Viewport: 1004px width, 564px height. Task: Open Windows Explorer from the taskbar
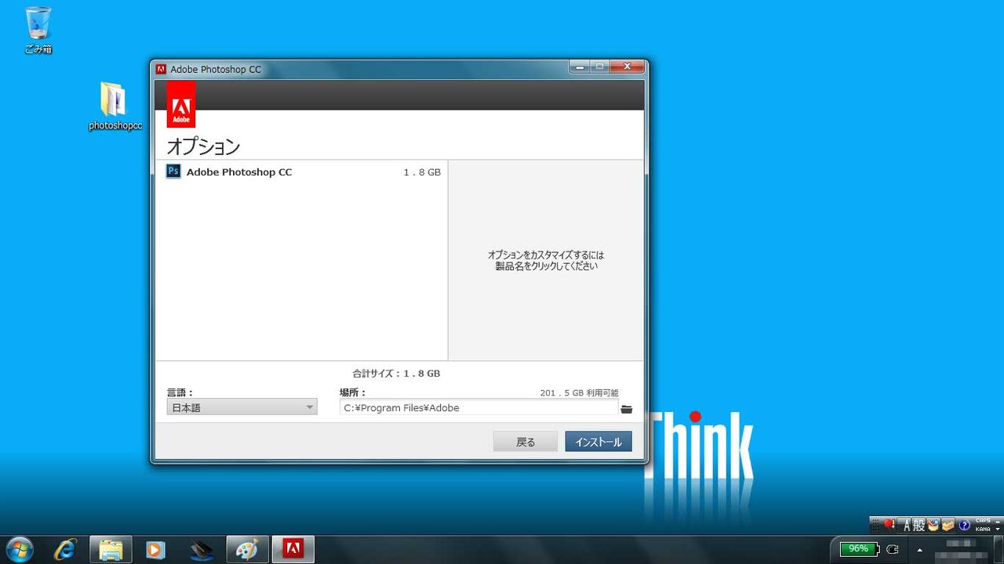(111, 549)
